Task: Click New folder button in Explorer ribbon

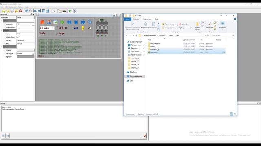Action: click(x=197, y=26)
